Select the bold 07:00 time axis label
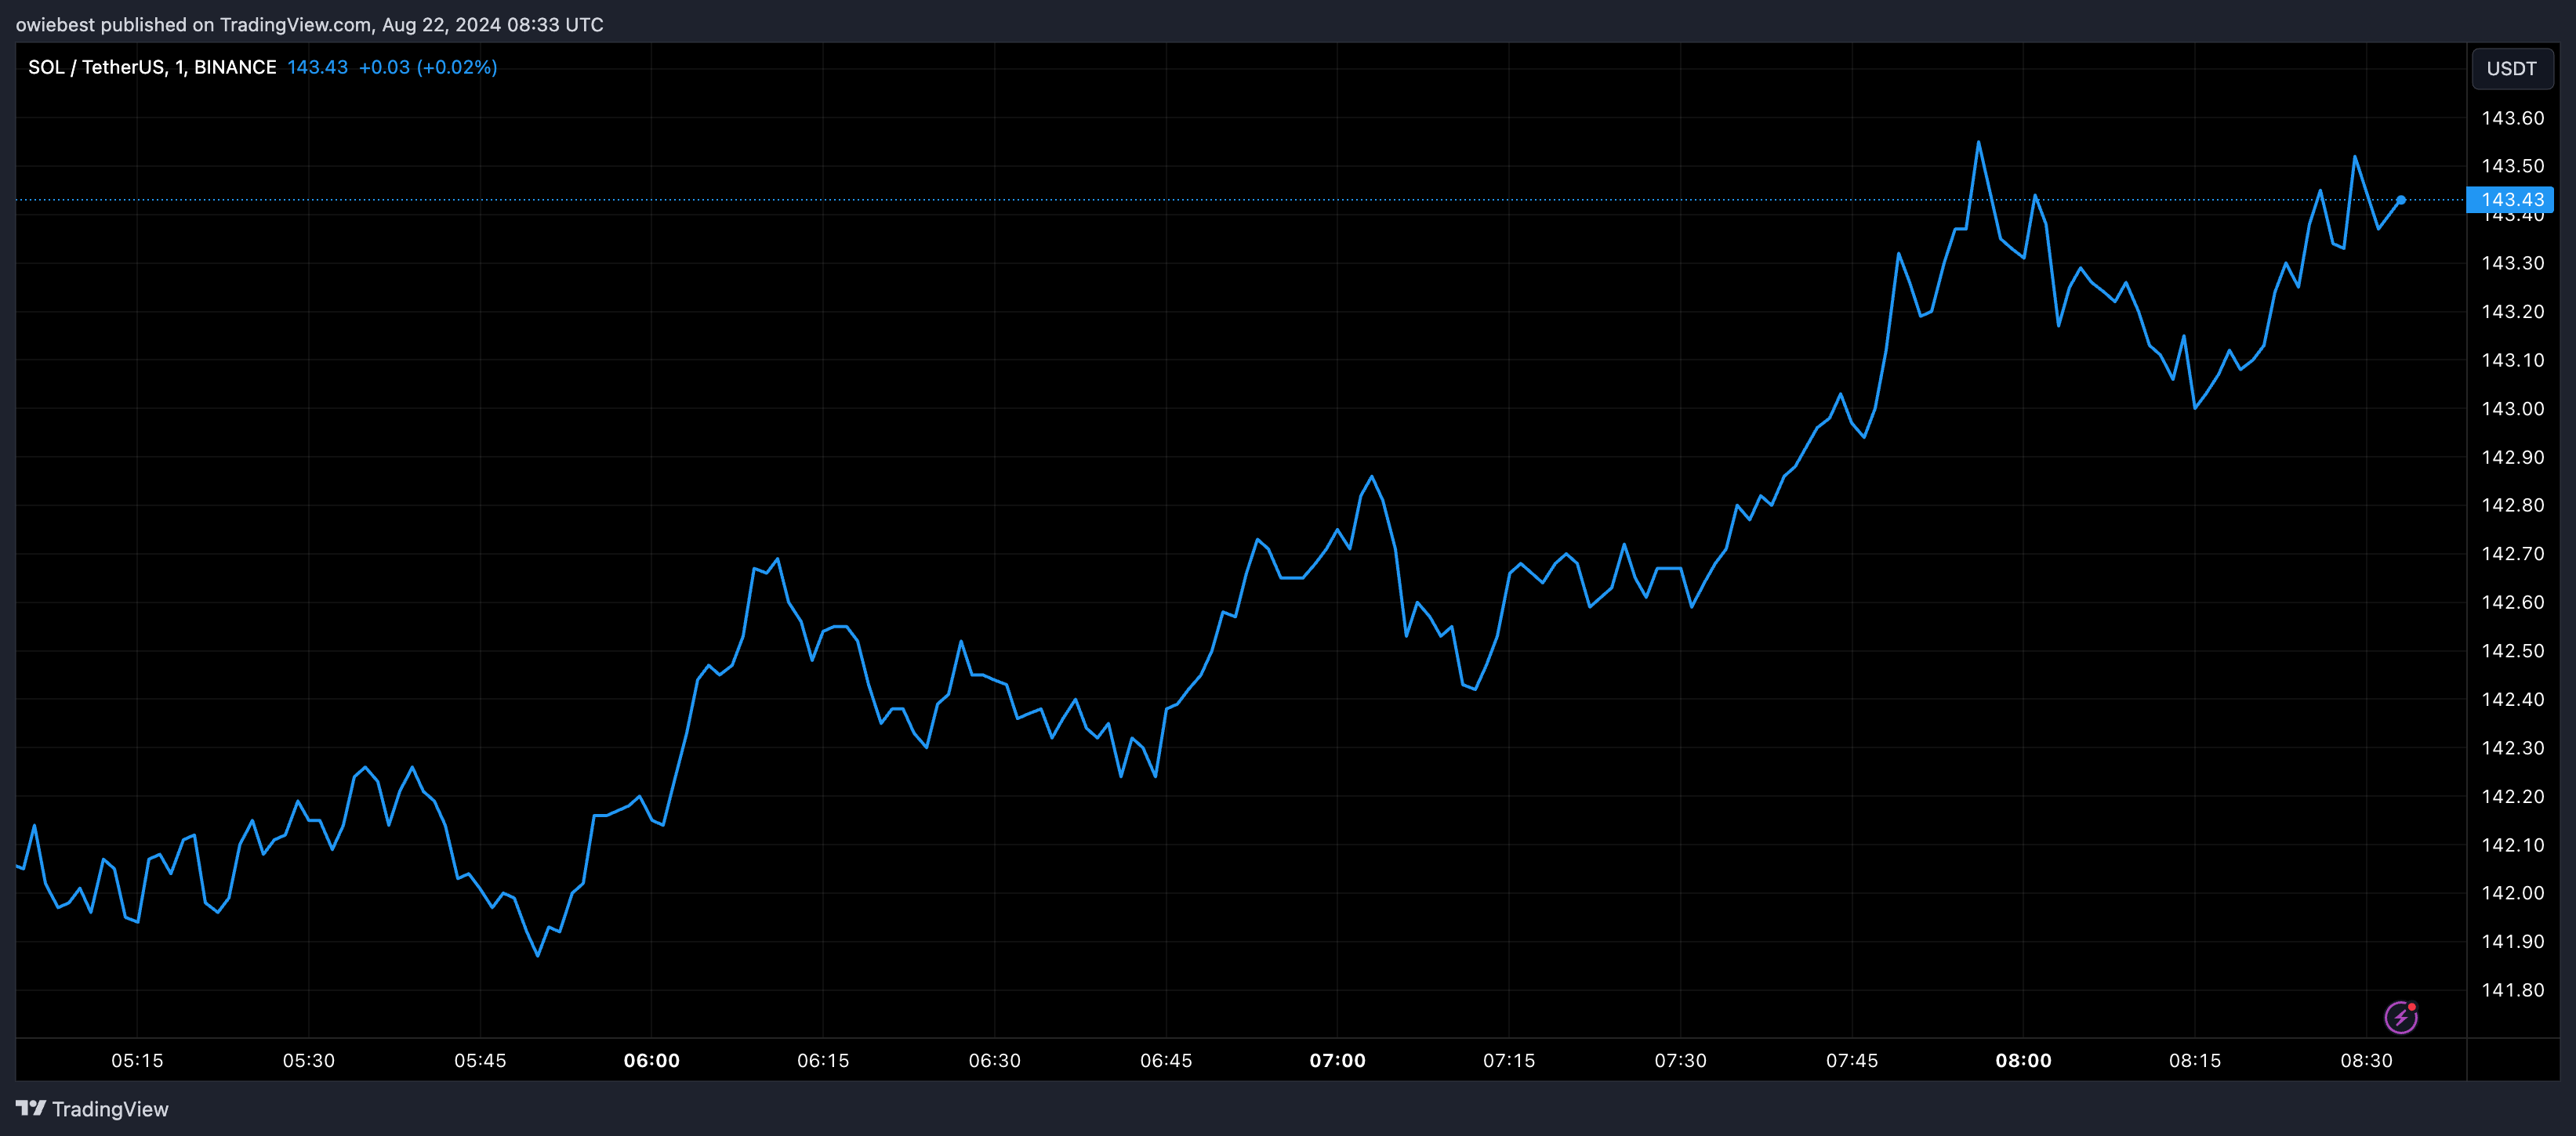 (x=1339, y=1060)
